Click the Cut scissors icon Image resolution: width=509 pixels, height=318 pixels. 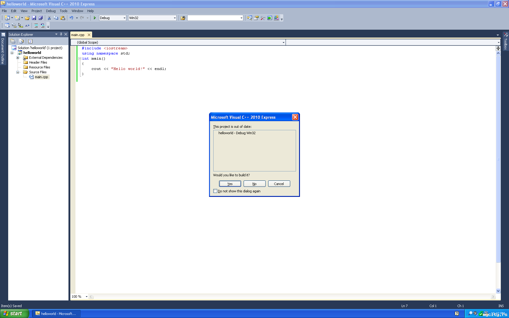coord(49,18)
